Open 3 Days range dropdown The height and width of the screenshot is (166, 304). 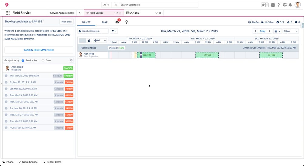coord(290,31)
